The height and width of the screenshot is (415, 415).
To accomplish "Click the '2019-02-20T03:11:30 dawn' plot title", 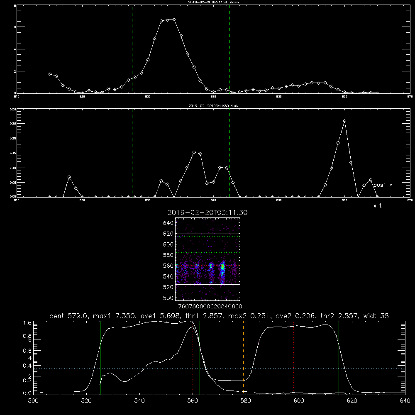I will (x=213, y=2).
